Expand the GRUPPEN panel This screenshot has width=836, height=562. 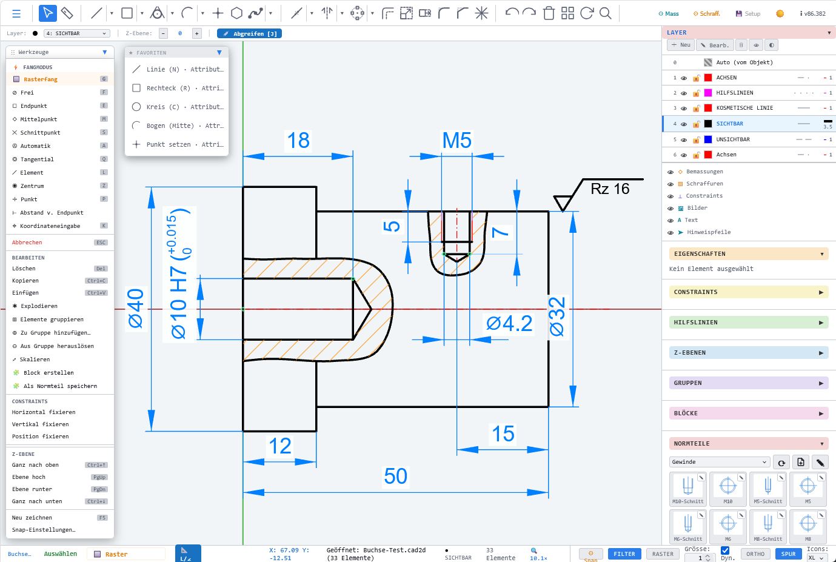coord(749,383)
